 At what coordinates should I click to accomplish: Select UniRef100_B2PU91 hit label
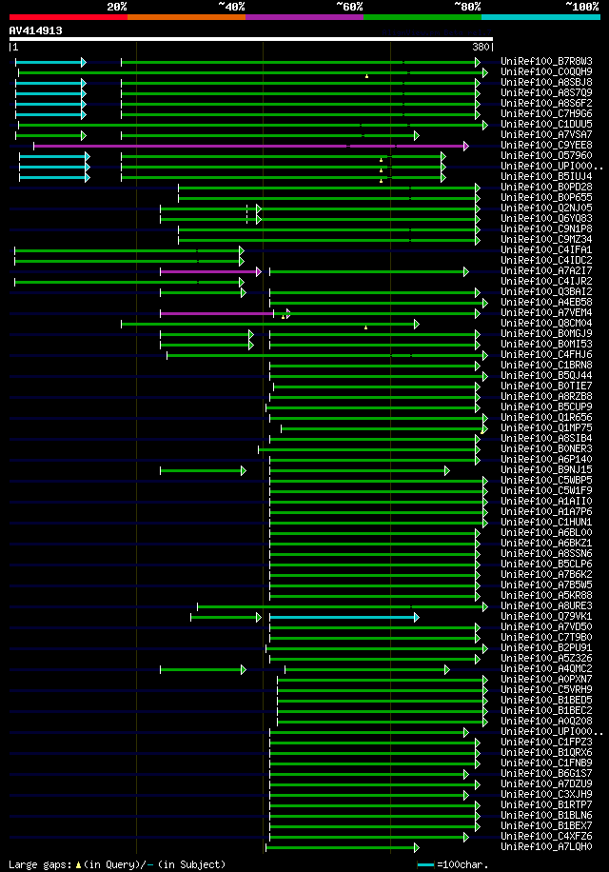(546, 648)
